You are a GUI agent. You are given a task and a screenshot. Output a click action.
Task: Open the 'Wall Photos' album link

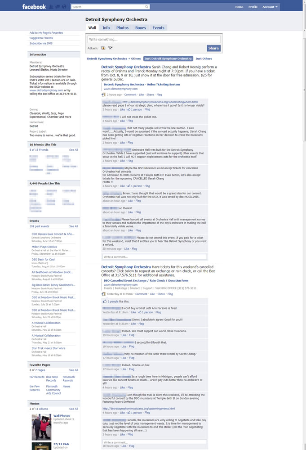click(62, 415)
